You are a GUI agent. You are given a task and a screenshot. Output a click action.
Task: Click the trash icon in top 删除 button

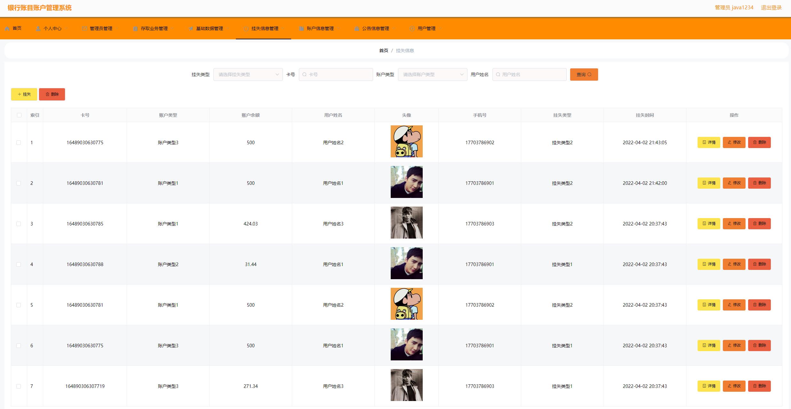click(x=47, y=94)
